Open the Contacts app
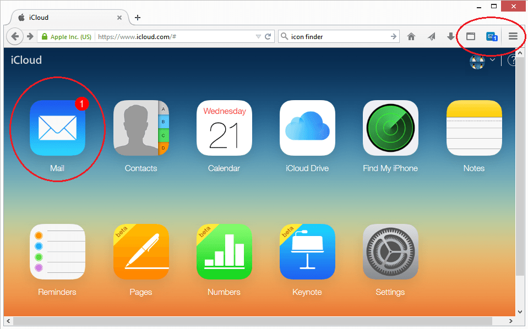528x329 pixels. point(141,128)
